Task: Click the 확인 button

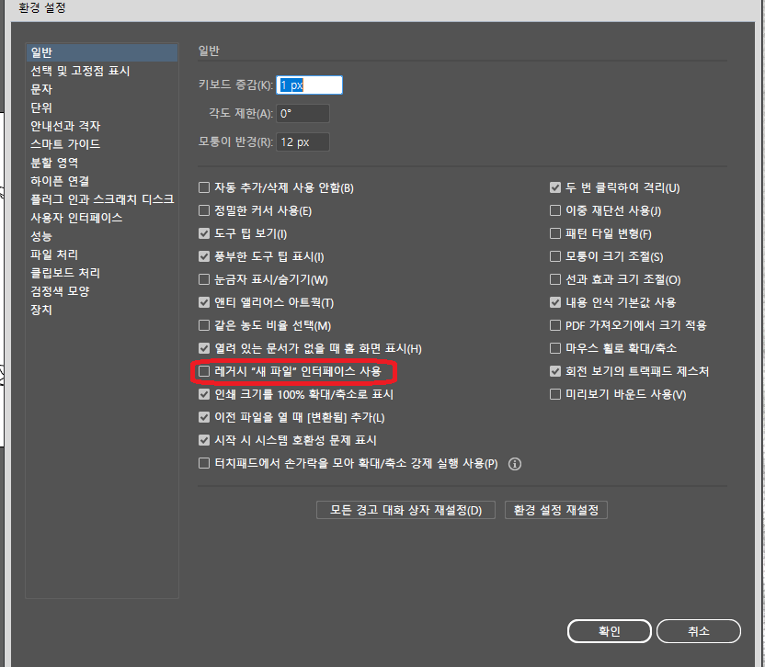Action: 609,631
